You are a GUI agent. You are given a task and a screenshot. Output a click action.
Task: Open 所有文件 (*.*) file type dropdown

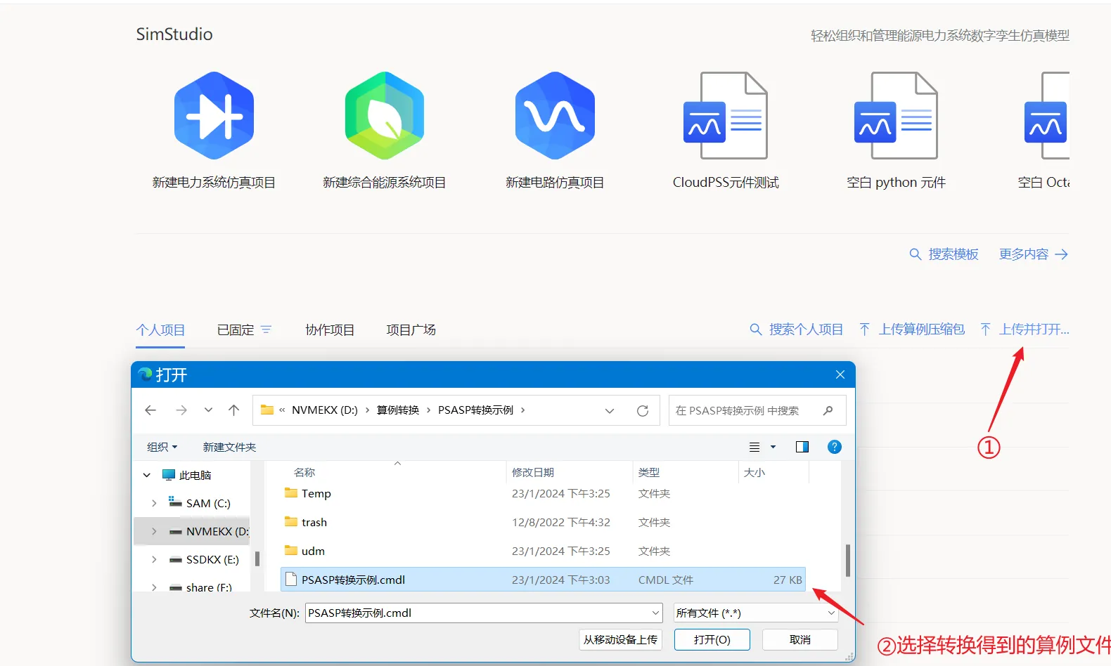(756, 613)
